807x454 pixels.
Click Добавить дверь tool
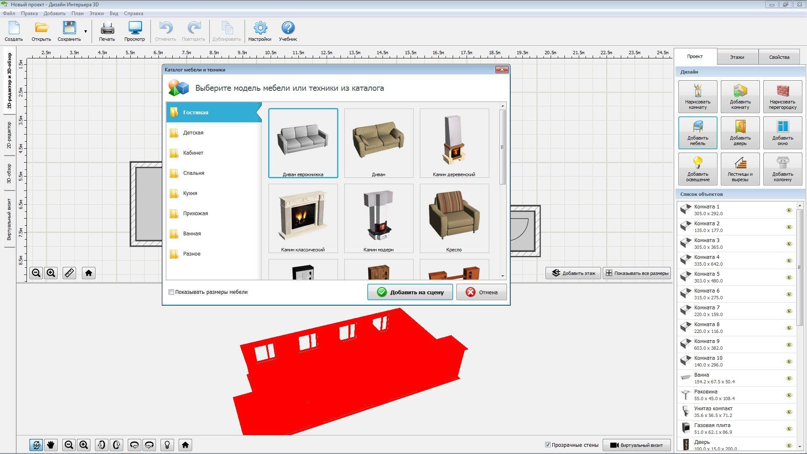(x=740, y=132)
